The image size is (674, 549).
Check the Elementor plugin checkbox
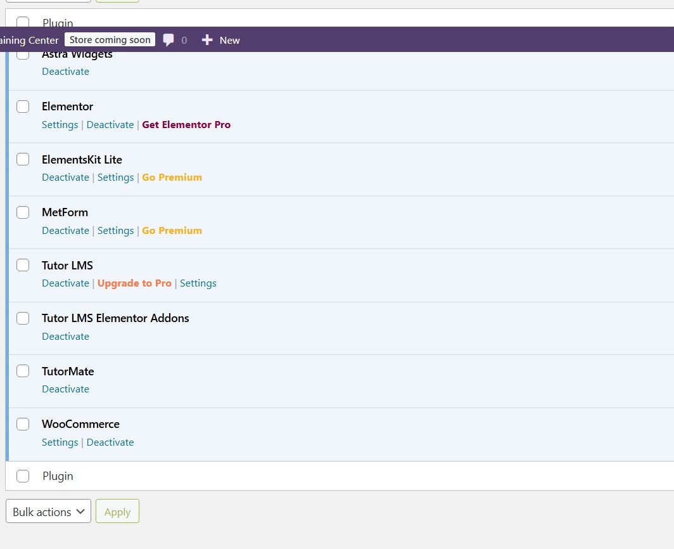[x=23, y=107]
